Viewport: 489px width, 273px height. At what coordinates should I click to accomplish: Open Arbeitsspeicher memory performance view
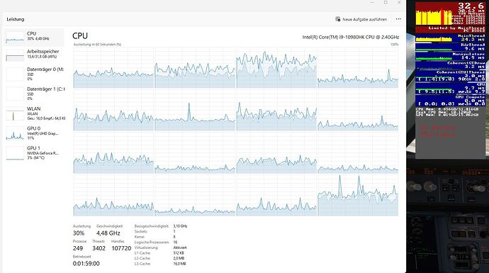(x=34, y=54)
